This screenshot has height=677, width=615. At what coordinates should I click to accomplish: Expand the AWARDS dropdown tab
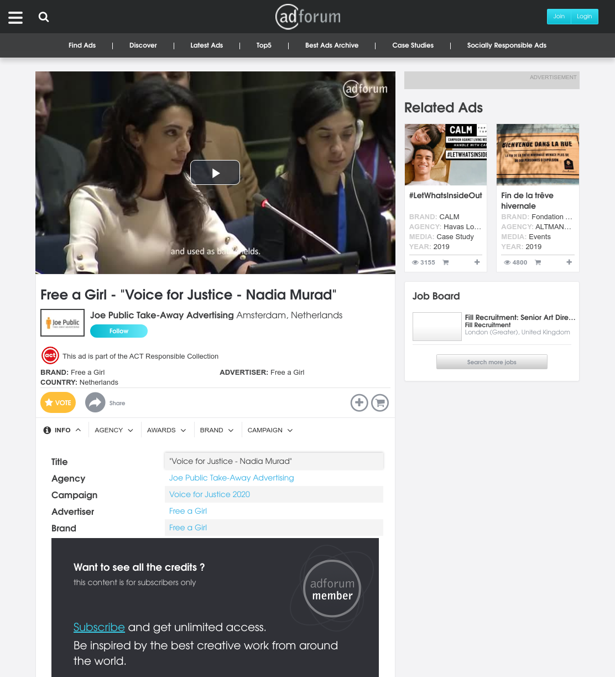(166, 430)
